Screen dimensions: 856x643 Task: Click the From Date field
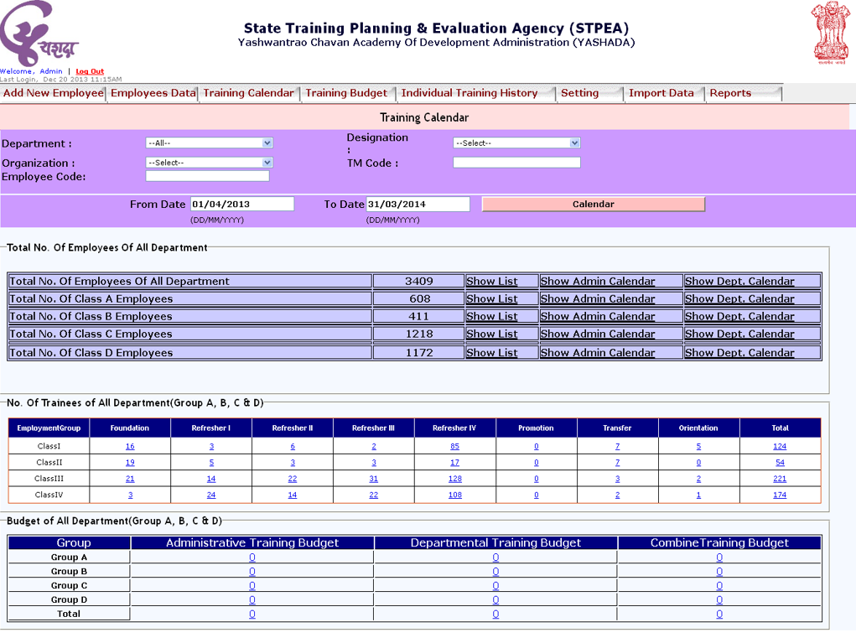(x=241, y=205)
